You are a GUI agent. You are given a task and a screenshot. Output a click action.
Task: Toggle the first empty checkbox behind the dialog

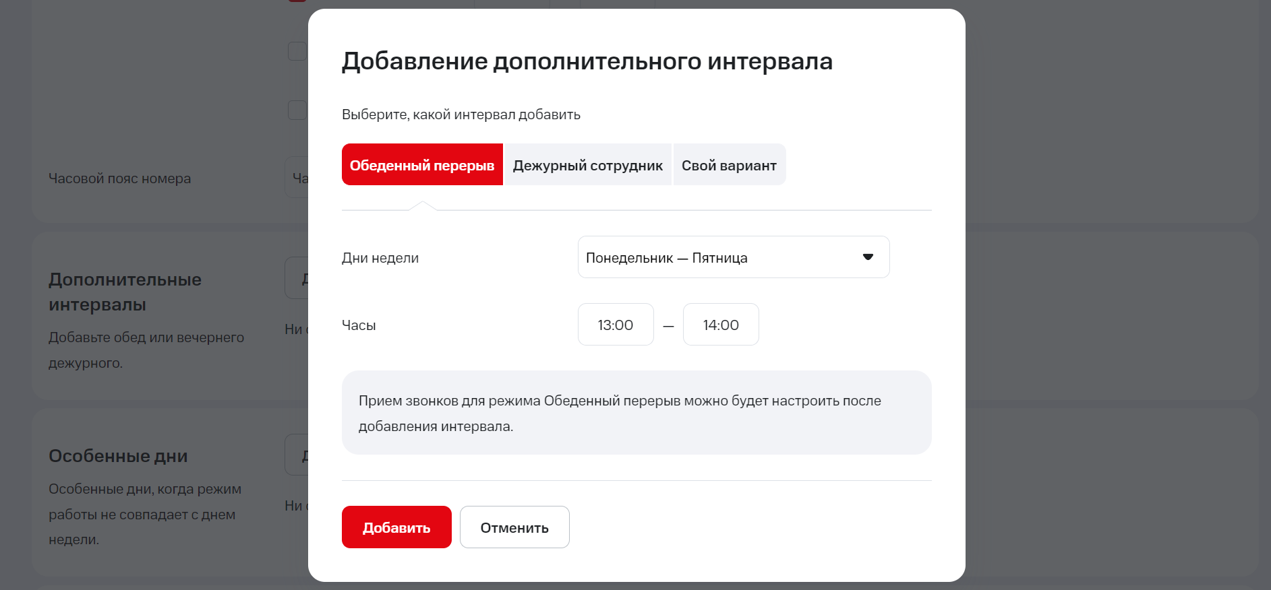pyautogui.click(x=297, y=51)
